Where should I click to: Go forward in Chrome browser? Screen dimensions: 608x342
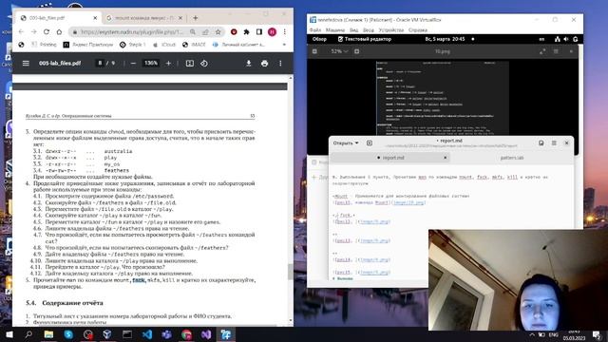click(34, 31)
